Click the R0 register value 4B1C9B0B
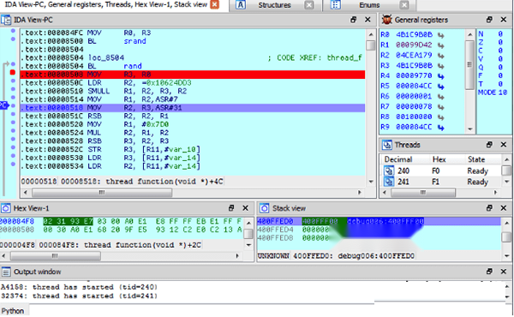514x317 pixels. click(415, 35)
